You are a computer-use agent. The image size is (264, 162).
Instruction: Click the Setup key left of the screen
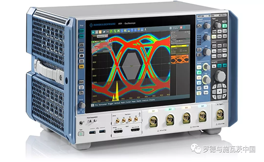click(x=81, y=50)
